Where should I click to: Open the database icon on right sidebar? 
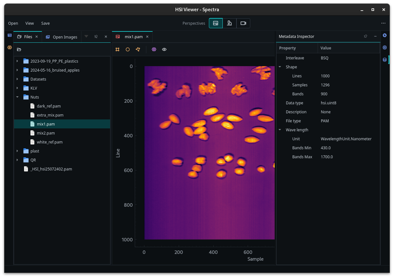(385, 60)
